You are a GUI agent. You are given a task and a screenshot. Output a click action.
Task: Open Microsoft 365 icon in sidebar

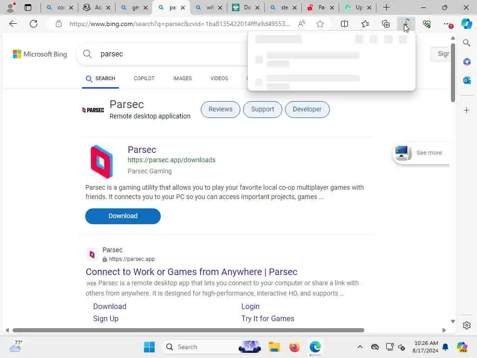pos(467,62)
